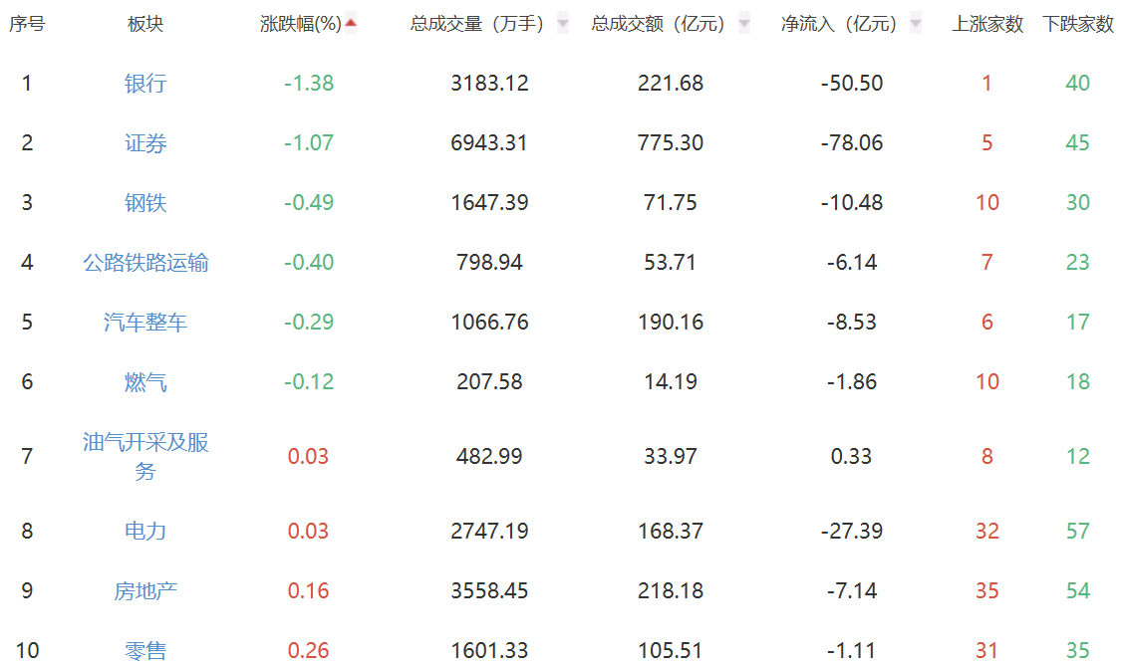This screenshot has width=1121, height=667.
Task: Click the 涨跌幅 ascending sort arrow
Action: [x=351, y=23]
